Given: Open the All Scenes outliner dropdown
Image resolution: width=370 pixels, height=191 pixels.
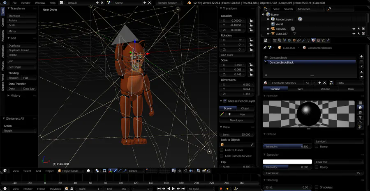Looking at the screenshot, I should coord(310,9).
